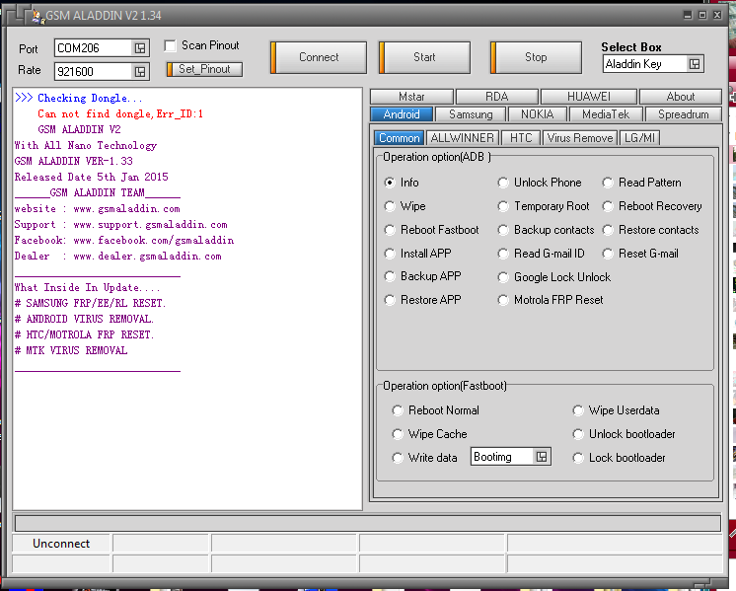Viewport: 736px width, 591px height.
Task: Click the Start button
Action: click(x=424, y=57)
